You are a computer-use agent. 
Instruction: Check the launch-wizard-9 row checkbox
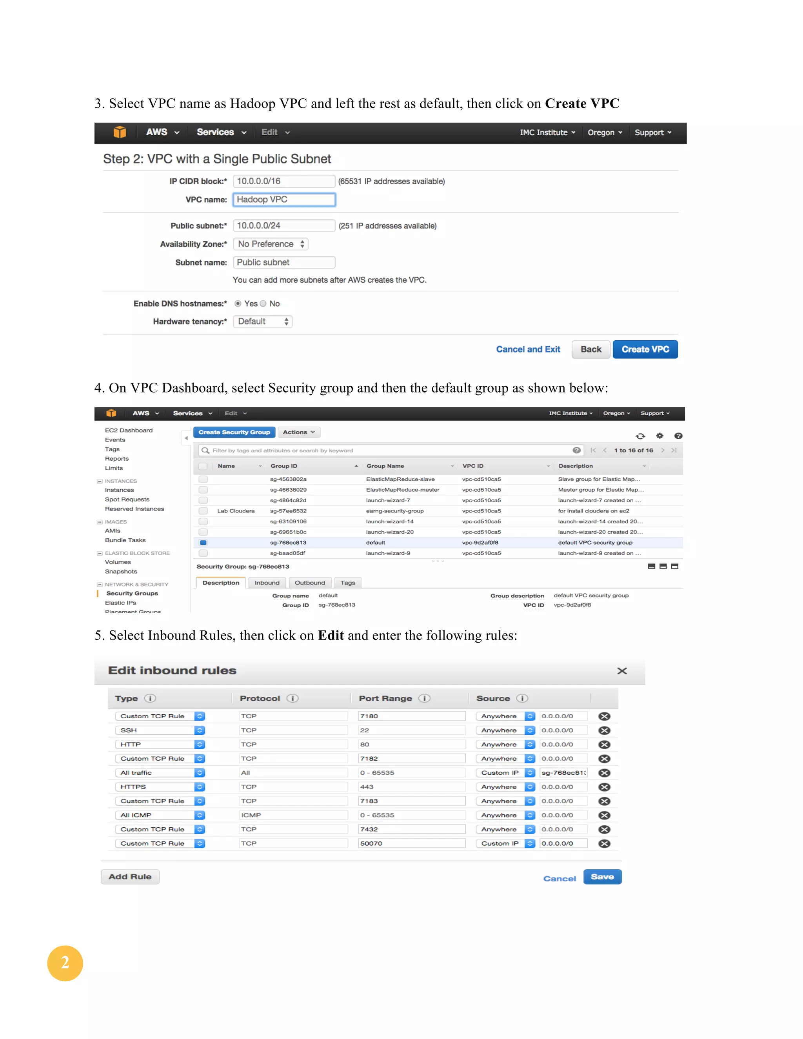pyautogui.click(x=203, y=553)
